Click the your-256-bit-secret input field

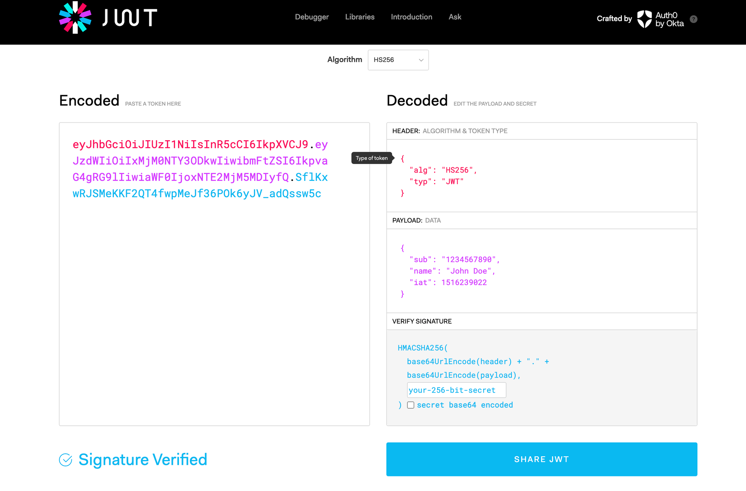point(457,390)
